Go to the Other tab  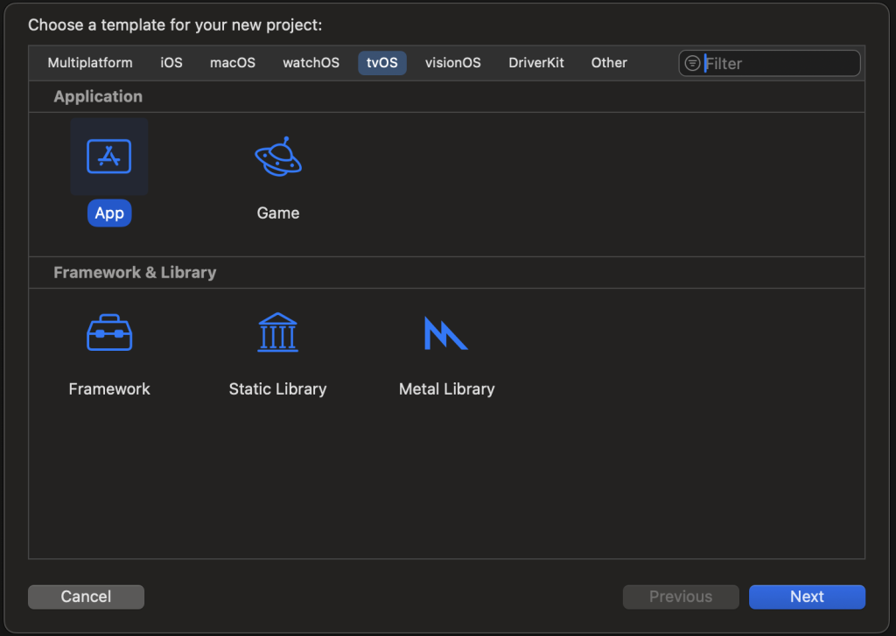(x=609, y=63)
